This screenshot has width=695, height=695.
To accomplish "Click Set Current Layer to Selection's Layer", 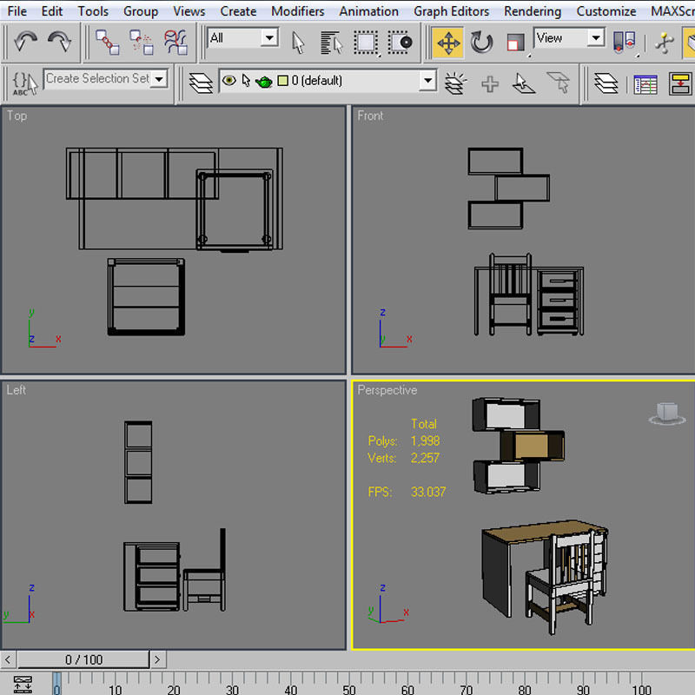I will [558, 83].
